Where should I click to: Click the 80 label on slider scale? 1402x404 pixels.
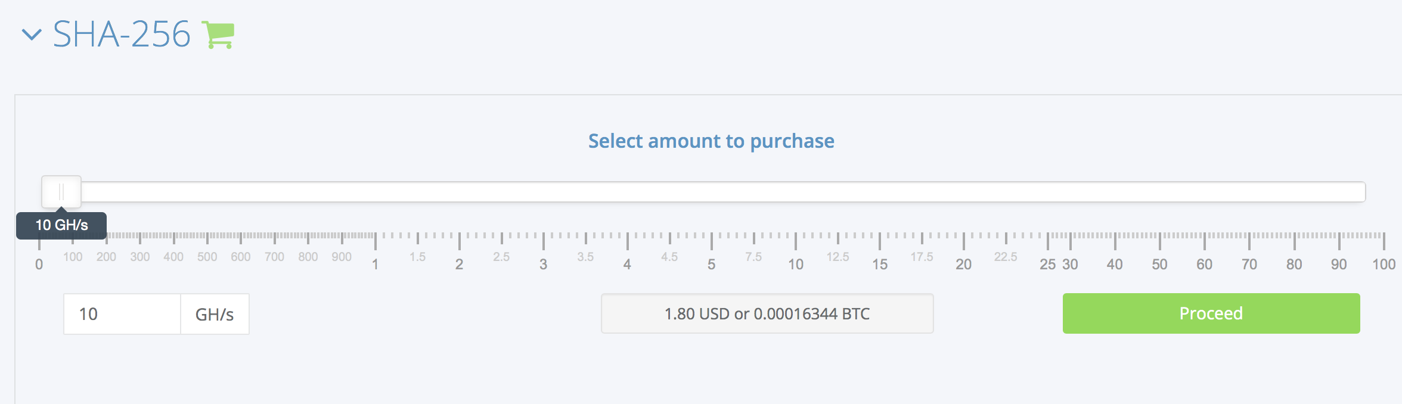tap(1294, 264)
